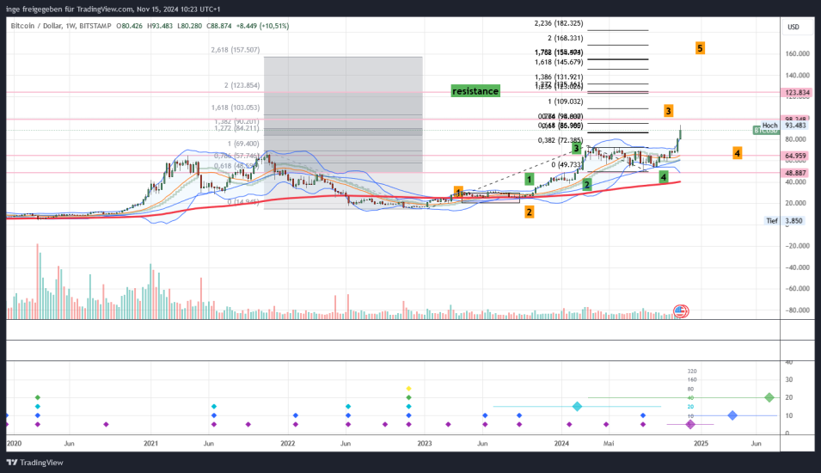821x473 pixels.
Task: Click the Bitcoin / Dollar symbol title
Action: [x=38, y=27]
